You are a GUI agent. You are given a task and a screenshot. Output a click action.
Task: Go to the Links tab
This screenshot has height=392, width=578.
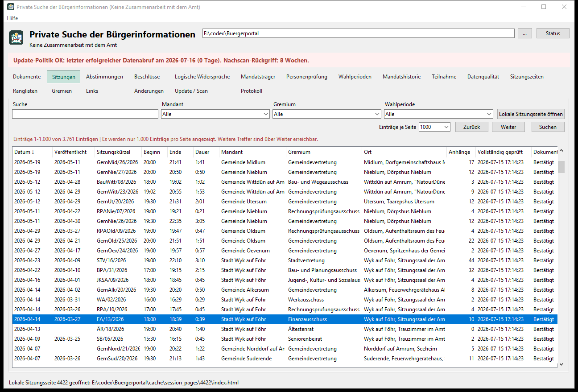pos(92,91)
